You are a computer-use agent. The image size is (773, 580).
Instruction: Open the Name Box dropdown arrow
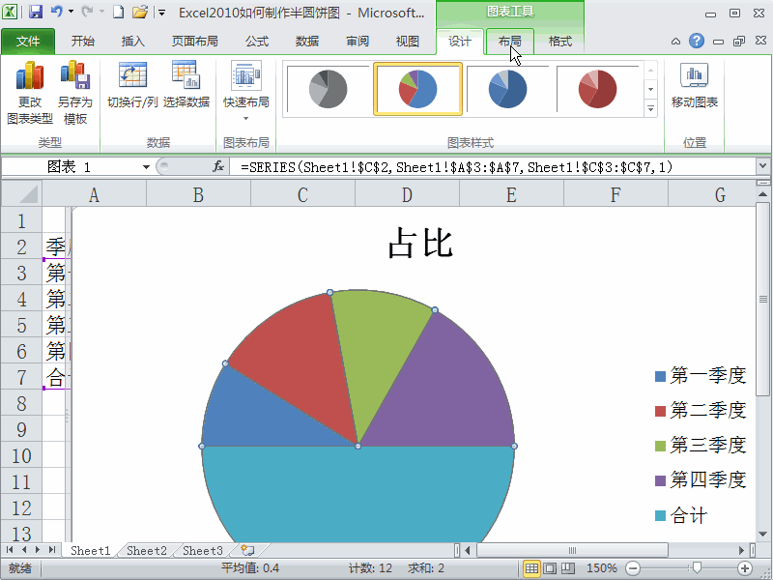pos(145,165)
